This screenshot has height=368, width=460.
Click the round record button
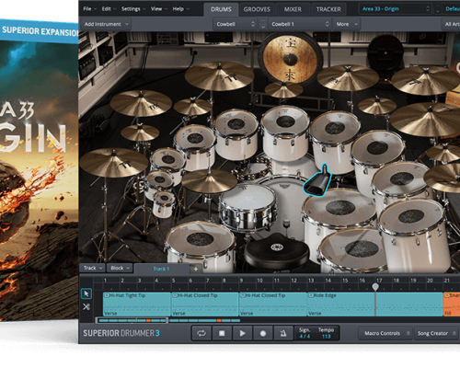263,333
